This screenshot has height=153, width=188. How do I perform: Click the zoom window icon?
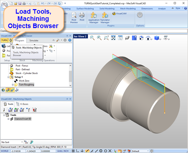tap(106, 38)
